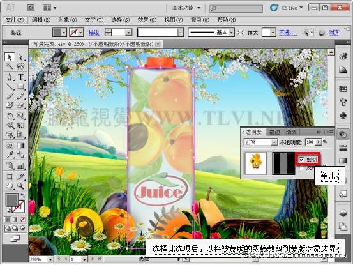Switch to the 渐变 gradient panel tab
The width and height of the screenshot is (353, 265).
(291, 132)
